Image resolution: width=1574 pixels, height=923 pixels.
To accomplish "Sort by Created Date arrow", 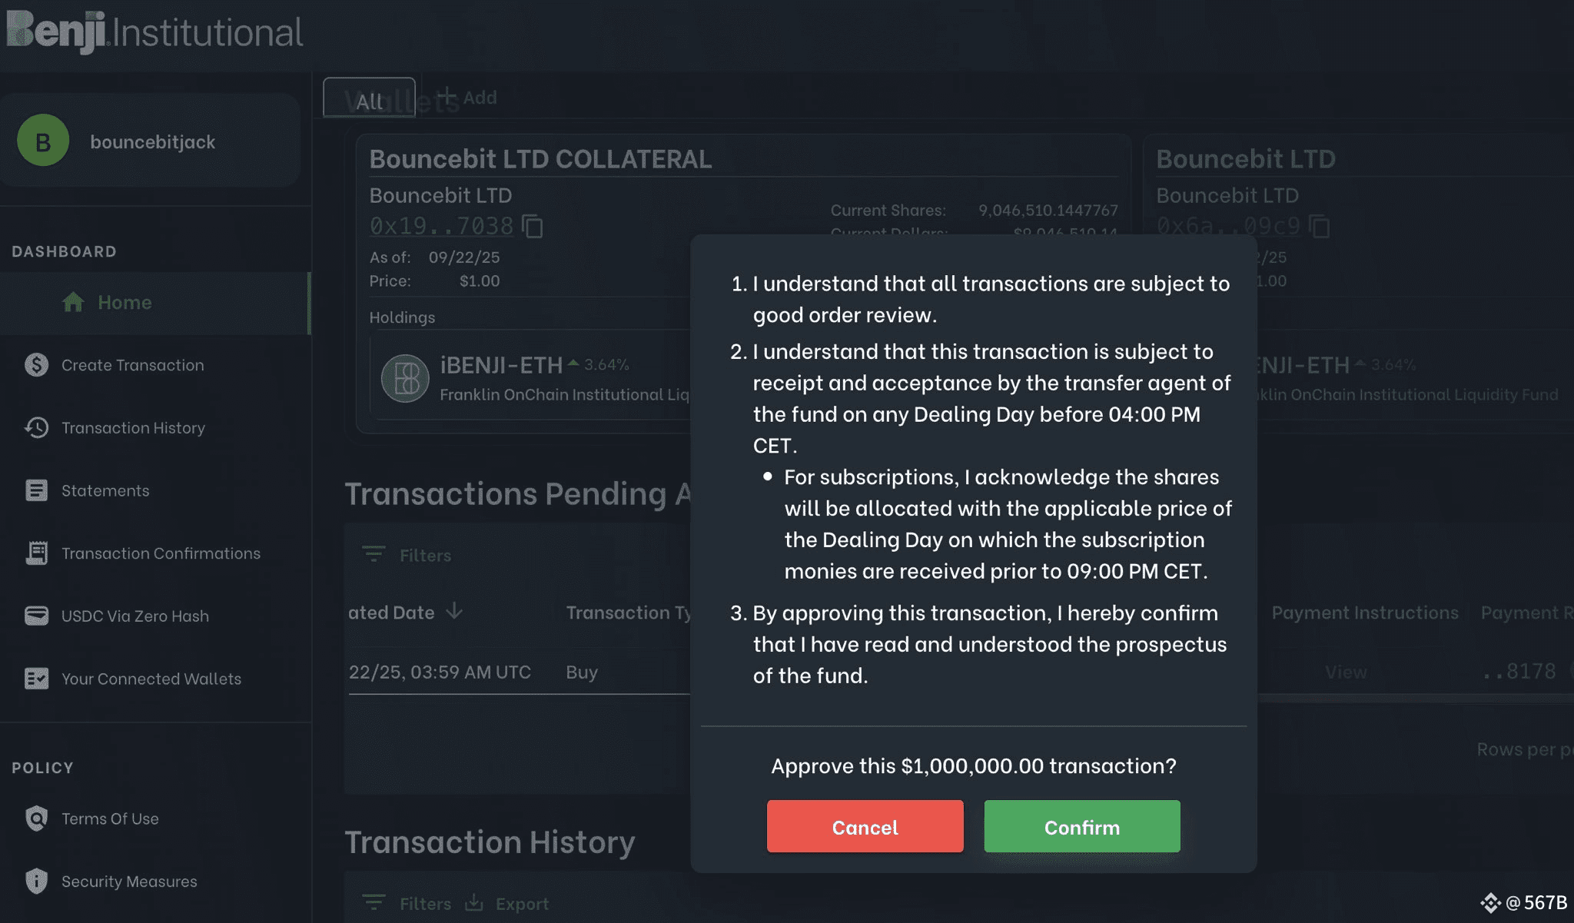I will pos(455,611).
